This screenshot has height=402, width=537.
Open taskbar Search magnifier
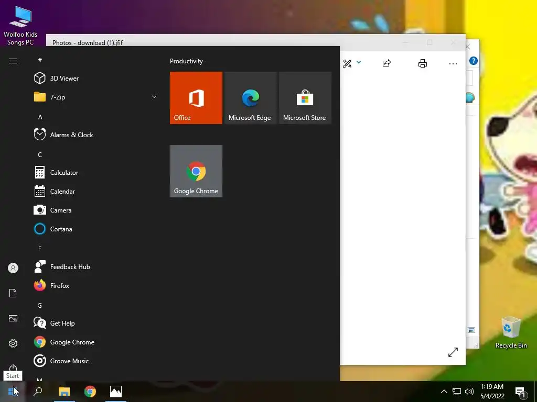click(38, 392)
